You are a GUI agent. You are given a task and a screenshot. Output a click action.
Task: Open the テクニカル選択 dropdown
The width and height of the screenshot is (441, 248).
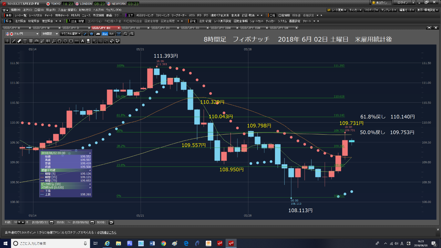pyautogui.click(x=70, y=34)
